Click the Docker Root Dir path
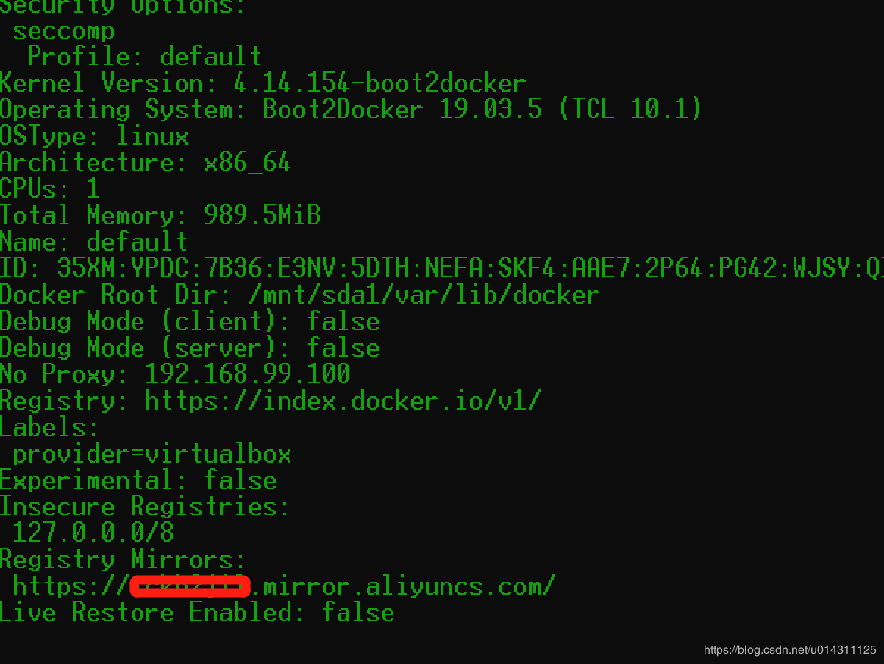This screenshot has width=884, height=664. pyautogui.click(x=424, y=295)
